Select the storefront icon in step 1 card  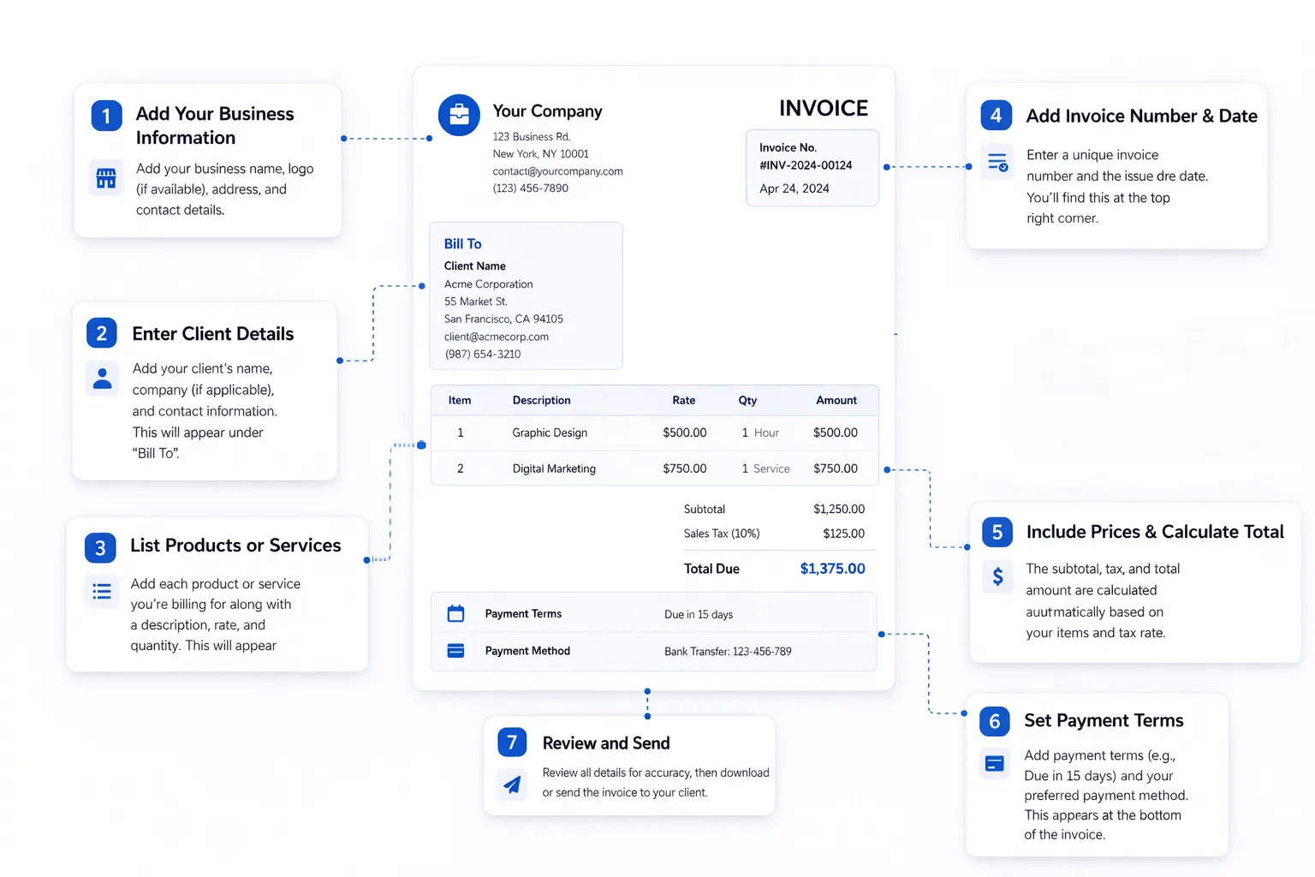[x=105, y=177]
